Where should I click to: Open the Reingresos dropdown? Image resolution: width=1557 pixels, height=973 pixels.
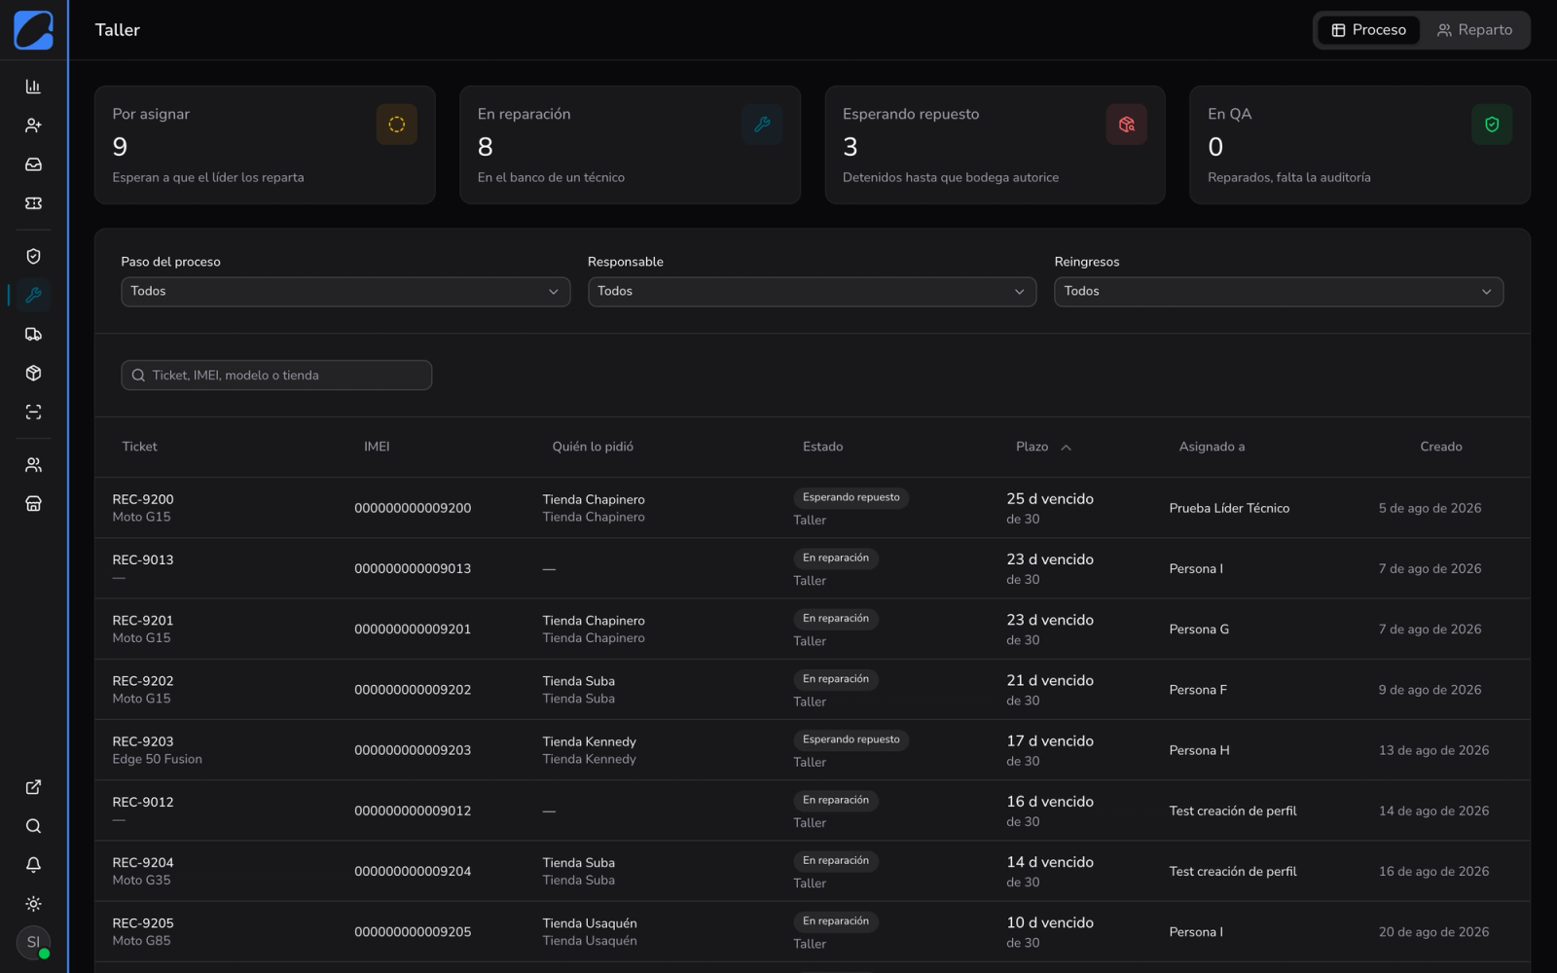(1279, 291)
